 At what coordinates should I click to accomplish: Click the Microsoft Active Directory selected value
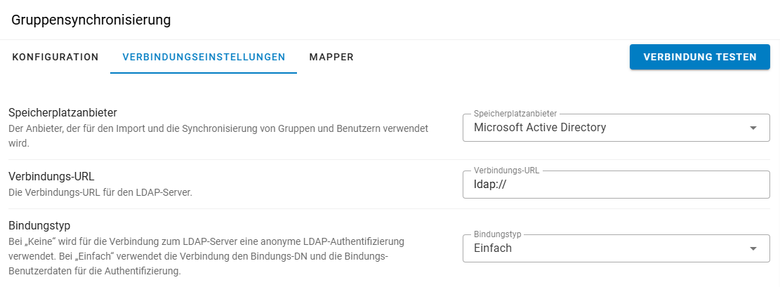click(x=540, y=127)
